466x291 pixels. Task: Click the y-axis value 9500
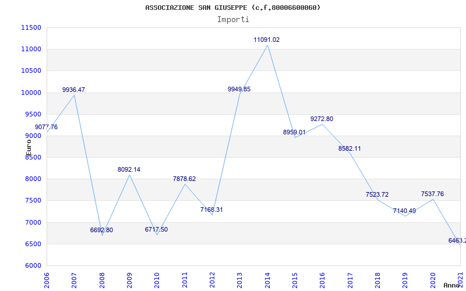tap(33, 114)
